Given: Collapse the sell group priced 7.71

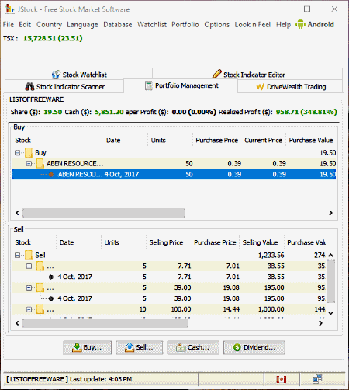Looking at the screenshot, I should coord(29,266).
